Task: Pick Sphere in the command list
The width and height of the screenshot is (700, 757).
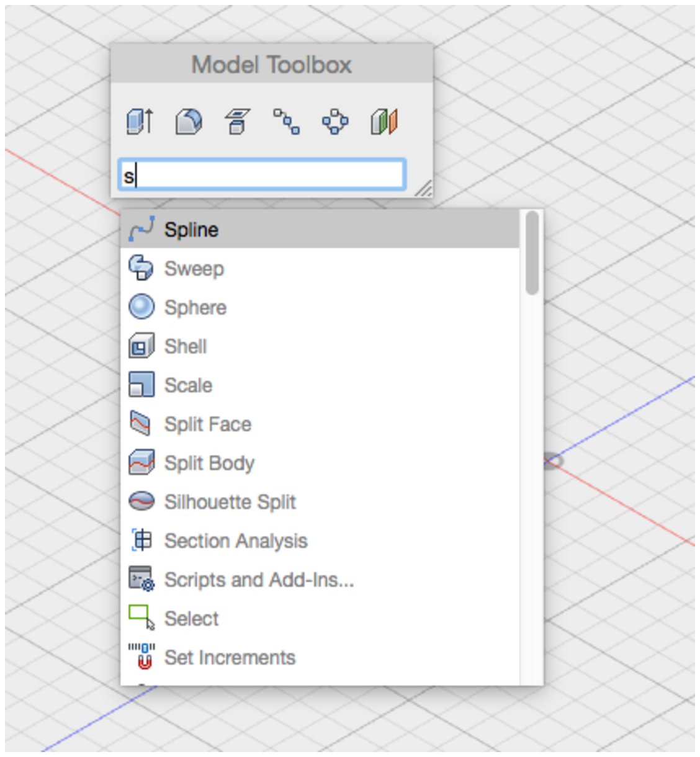Action: [320, 307]
